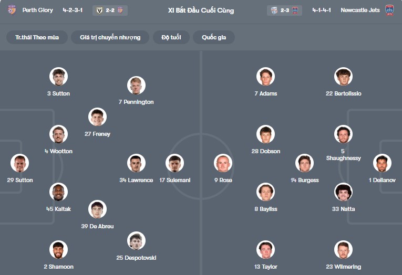This screenshot has height=275, width=402.
Task: Click the Newcastle Jets team name
Action: point(359,10)
